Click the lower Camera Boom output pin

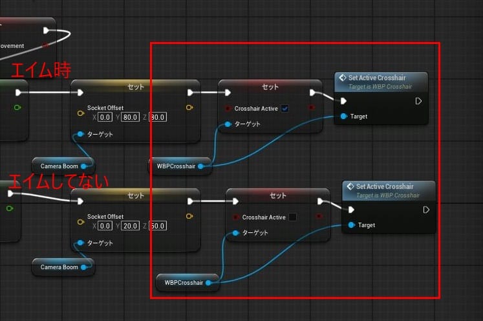[x=83, y=267]
